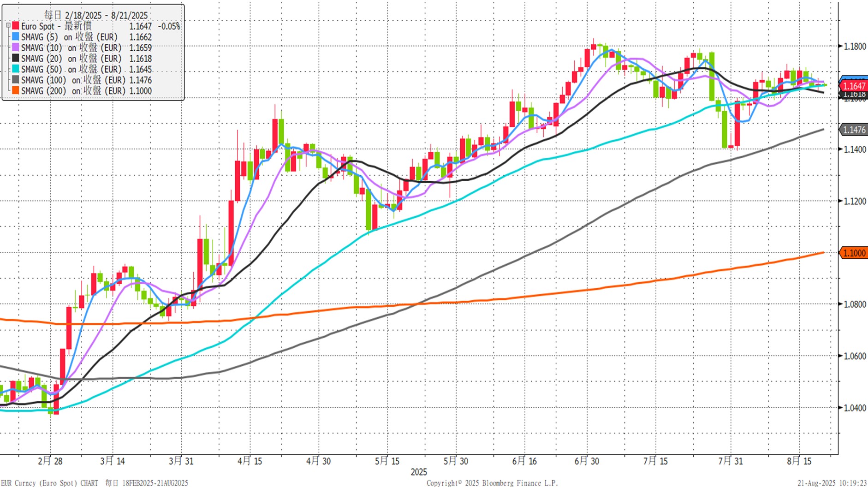Select the SMAVG (10) legend row label
Viewport: 868px width, 488px height.
click(71, 48)
